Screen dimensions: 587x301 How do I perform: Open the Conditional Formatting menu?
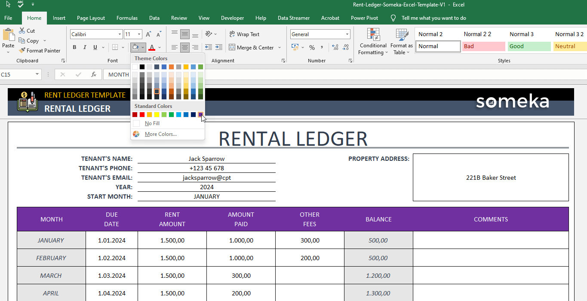click(x=373, y=42)
